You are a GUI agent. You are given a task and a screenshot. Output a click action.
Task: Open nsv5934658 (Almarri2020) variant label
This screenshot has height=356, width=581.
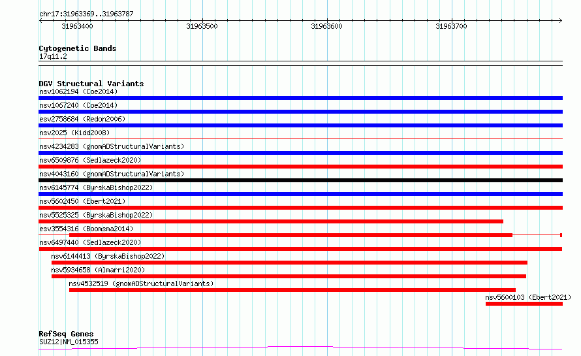(98, 270)
